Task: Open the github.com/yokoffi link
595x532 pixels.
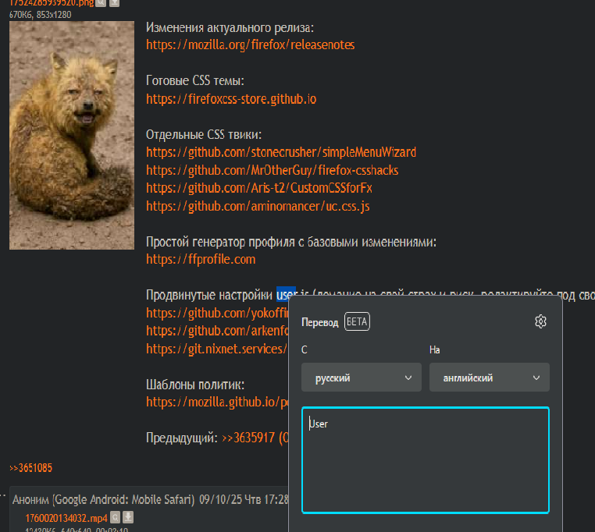Action: coord(217,314)
